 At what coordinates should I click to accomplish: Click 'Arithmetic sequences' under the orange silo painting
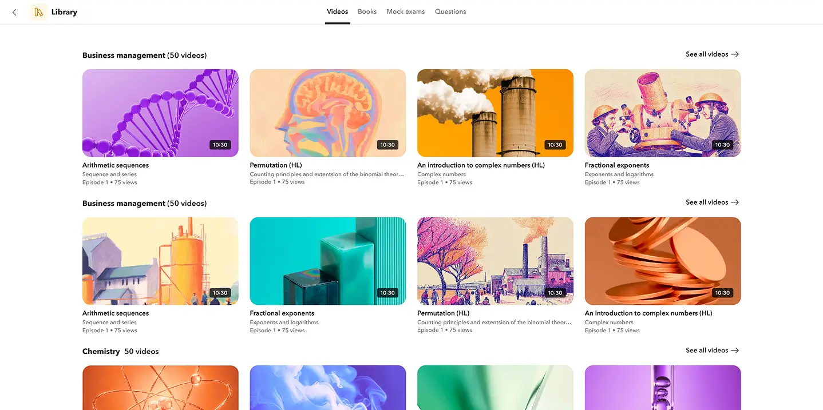coord(116,313)
